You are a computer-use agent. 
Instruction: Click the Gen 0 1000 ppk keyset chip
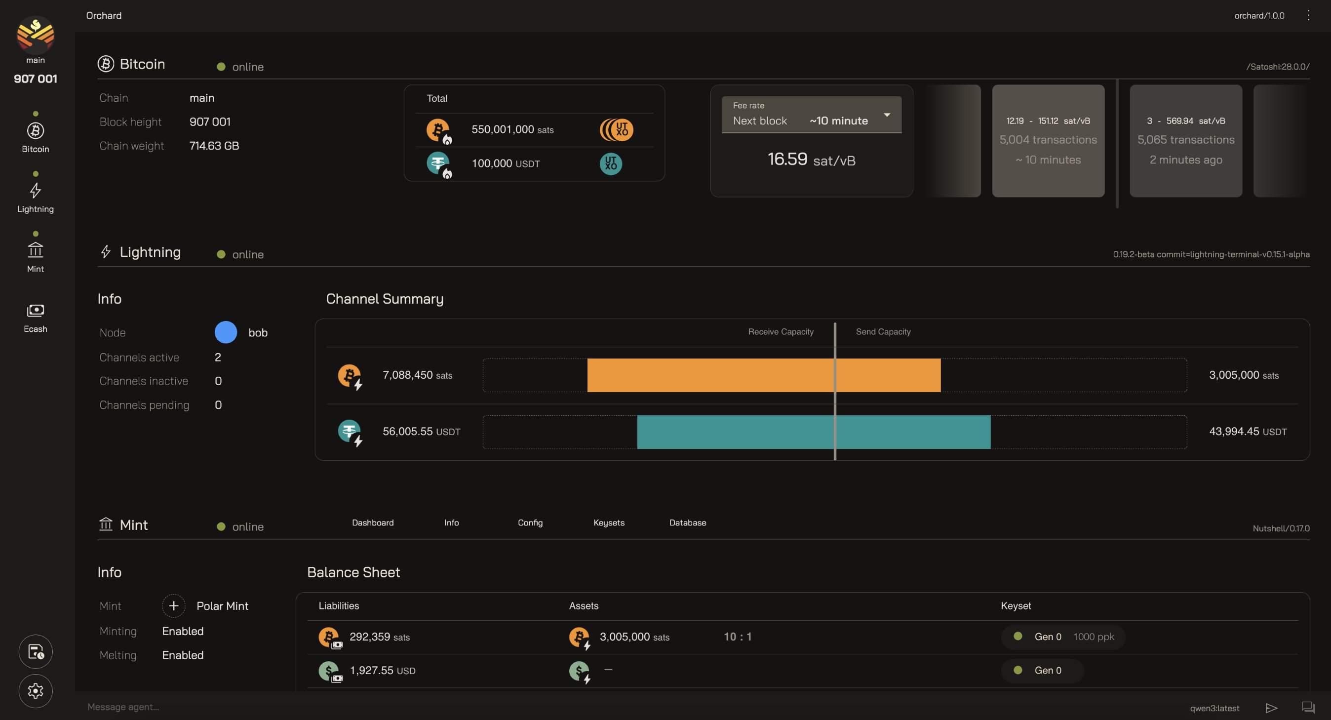click(x=1062, y=637)
